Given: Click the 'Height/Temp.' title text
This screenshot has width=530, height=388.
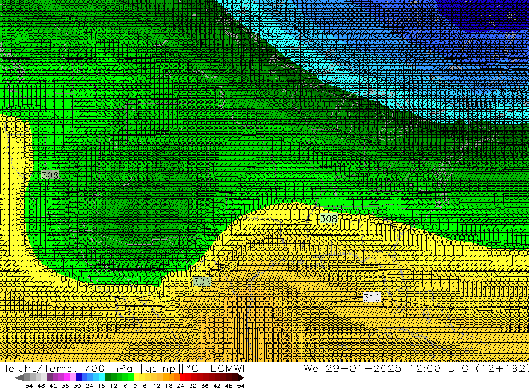Looking at the screenshot, I should [x=40, y=368].
